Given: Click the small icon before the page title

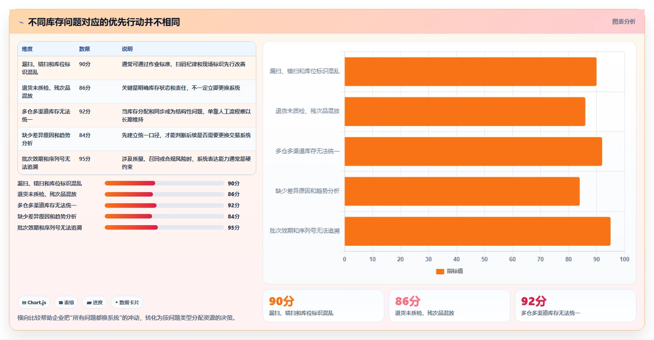Looking at the screenshot, I should (x=21, y=22).
